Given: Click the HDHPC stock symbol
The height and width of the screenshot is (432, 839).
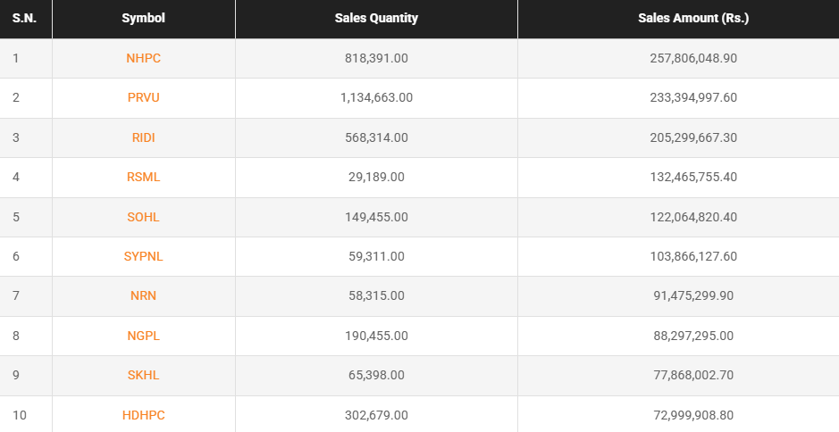Looking at the screenshot, I should click(144, 415).
